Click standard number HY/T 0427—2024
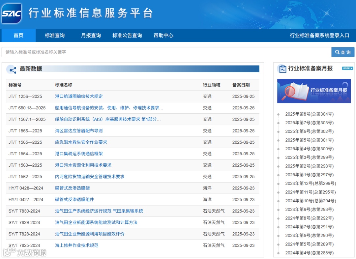Image resolution: width=356 pixels, height=259 pixels. click(x=26, y=200)
